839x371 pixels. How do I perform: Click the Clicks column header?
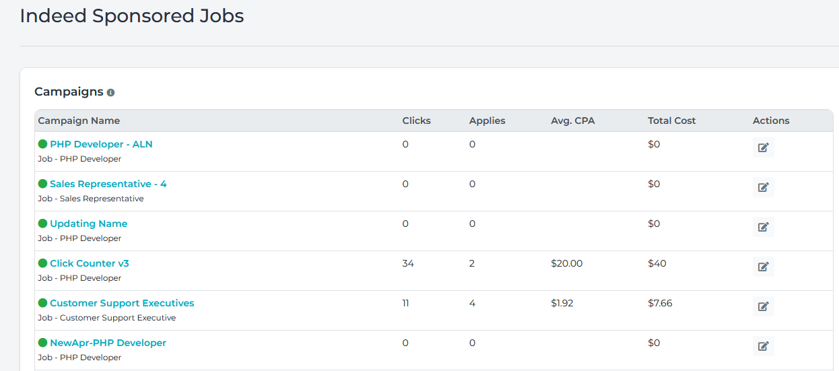(x=416, y=121)
